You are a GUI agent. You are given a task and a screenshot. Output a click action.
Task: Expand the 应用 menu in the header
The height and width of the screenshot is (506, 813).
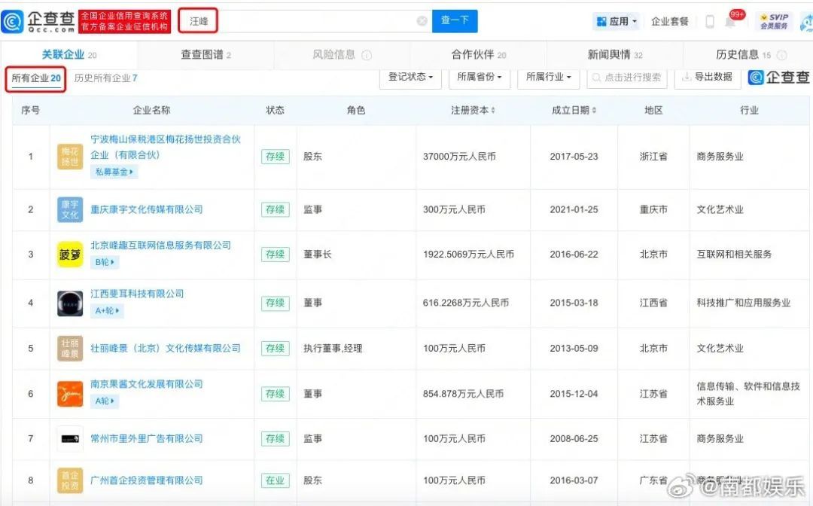617,21
